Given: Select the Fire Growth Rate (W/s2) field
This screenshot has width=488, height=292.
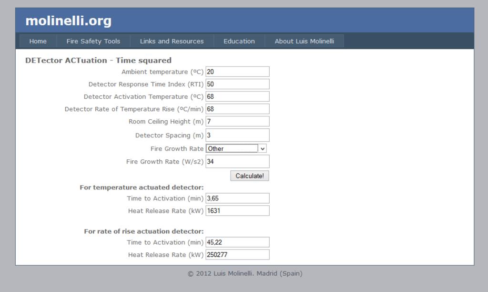Looking at the screenshot, I should pyautogui.click(x=237, y=161).
